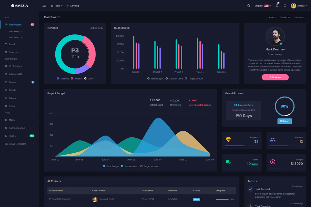Screen dimensions: 311x207
Task: Click the Member group icon
Action: (273, 140)
